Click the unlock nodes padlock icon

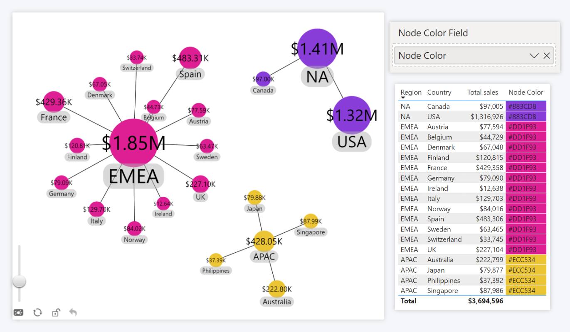coord(56,312)
